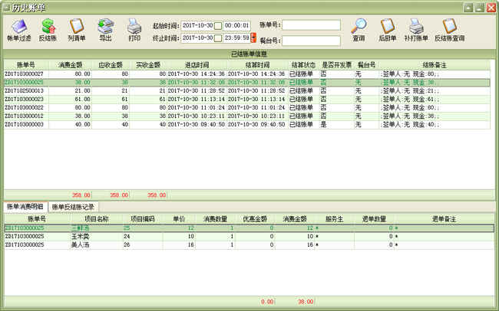Click the 导出 export icon

(105, 28)
